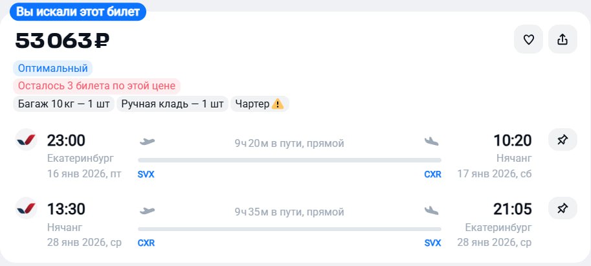Image resolution: width=591 pixels, height=266 pixels.
Task: Add ticket to favorites with heart icon
Action: point(528,40)
